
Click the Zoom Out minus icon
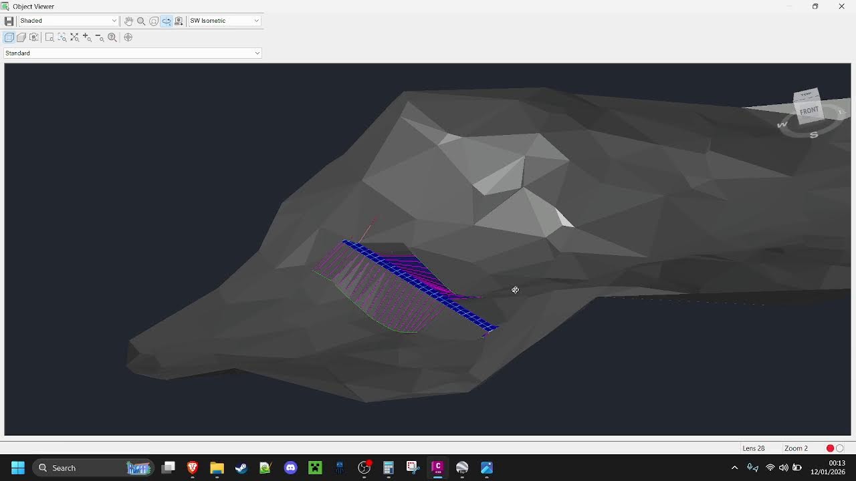100,37
